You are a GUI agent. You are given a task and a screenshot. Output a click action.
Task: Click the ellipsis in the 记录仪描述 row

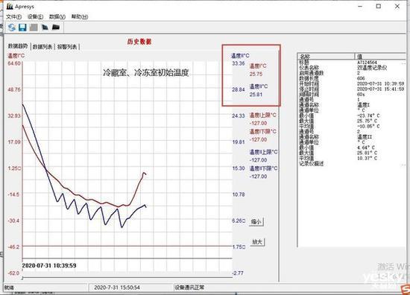click(403, 165)
